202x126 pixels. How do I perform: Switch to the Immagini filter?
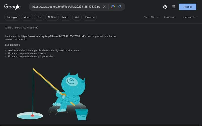(x=12, y=17)
